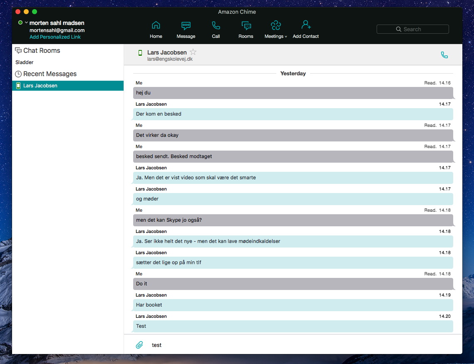Image resolution: width=474 pixels, height=364 pixels.
Task: Click the paperclip attachment icon
Action: [139, 345]
